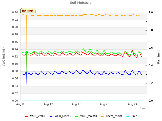The height and width of the screenshot is (121, 162).
Task: Click the Time axis label
Action: (143, 108)
